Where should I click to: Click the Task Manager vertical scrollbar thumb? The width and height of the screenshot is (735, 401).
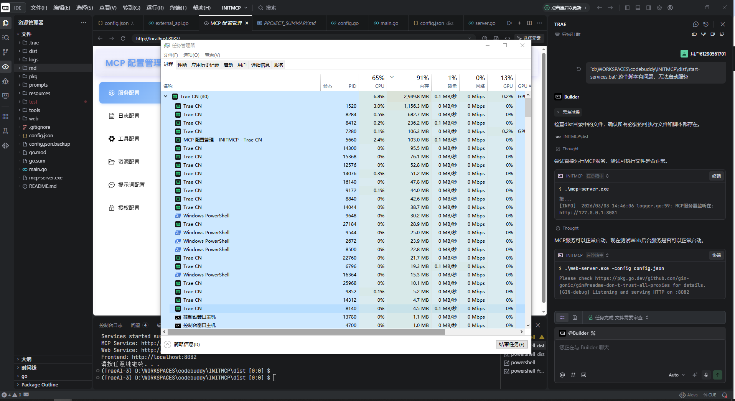tap(528, 107)
